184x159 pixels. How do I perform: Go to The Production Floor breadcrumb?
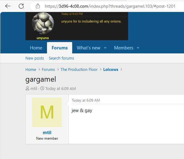tap(79, 70)
